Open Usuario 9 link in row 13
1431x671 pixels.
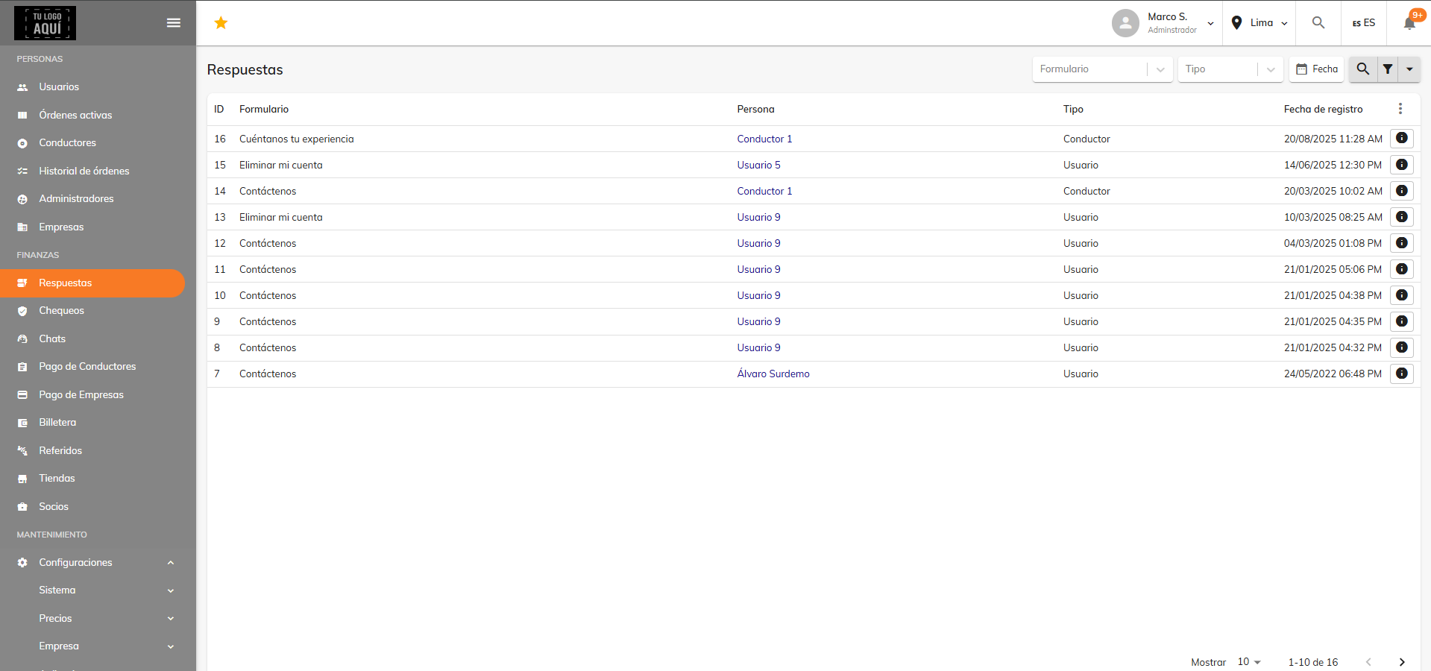[x=758, y=217]
